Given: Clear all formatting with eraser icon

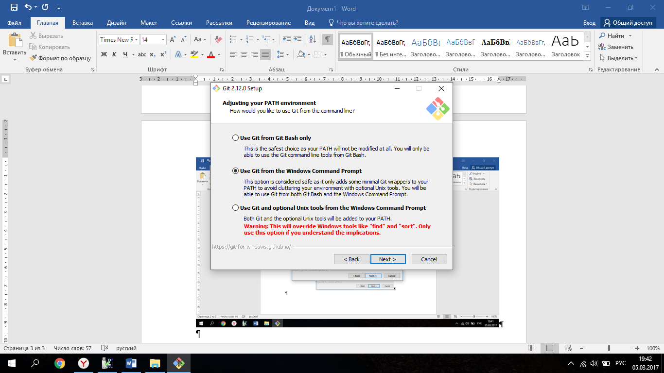Looking at the screenshot, I should click(x=218, y=40).
